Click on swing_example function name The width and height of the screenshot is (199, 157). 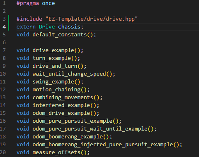point(53,82)
